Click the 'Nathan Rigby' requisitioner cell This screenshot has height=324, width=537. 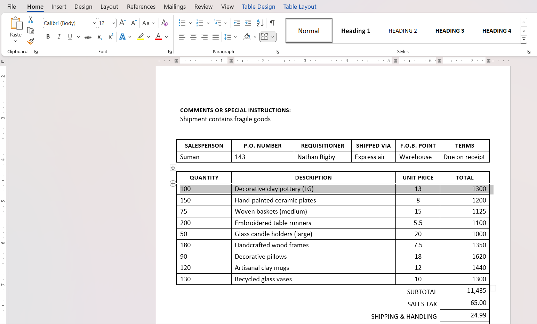(322, 157)
